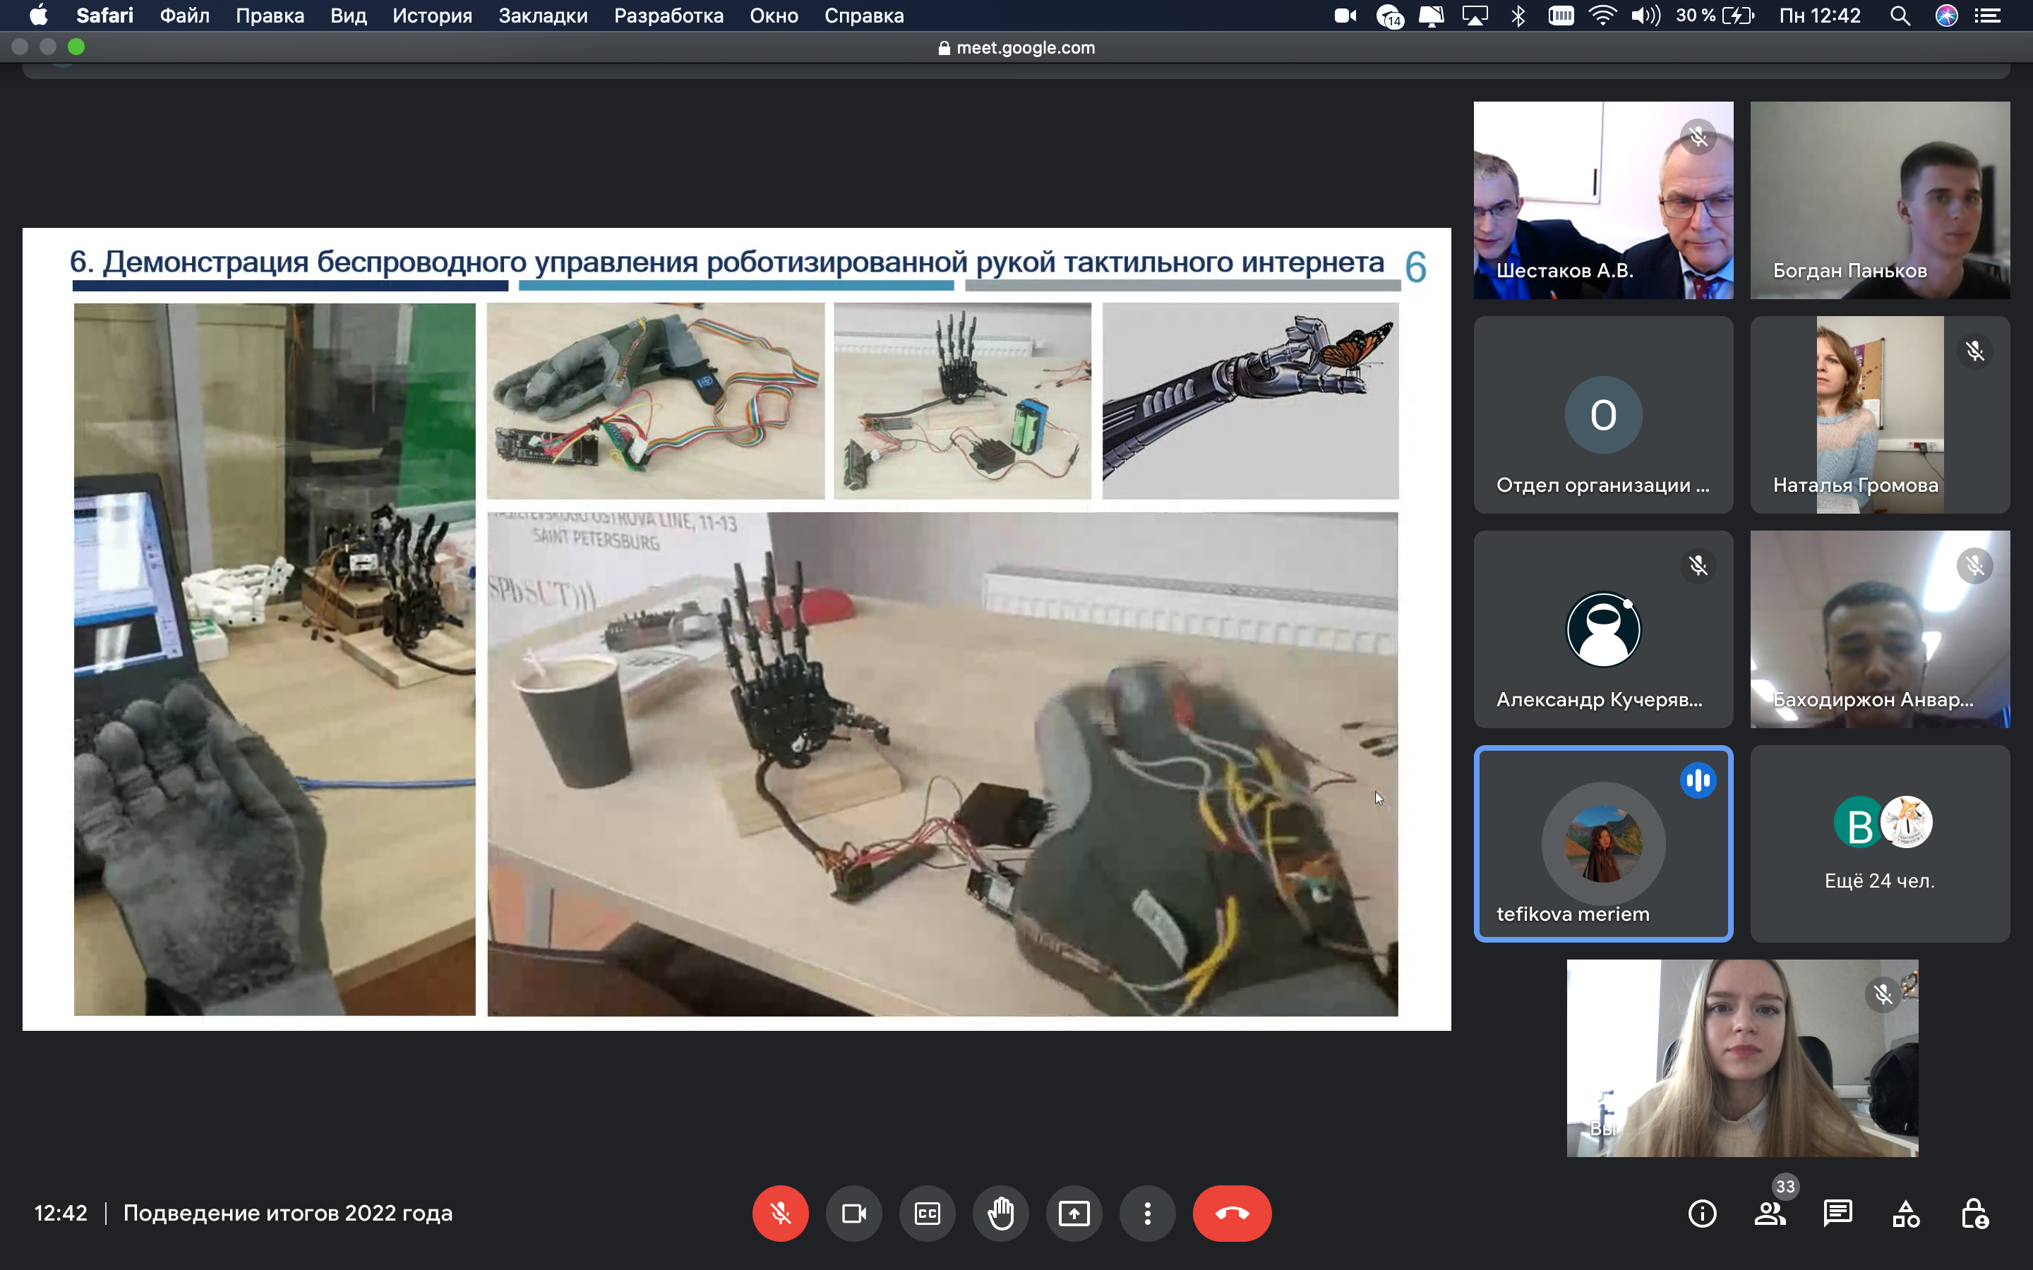Leave the call with red hang-up button
This screenshot has width=2033, height=1270.
point(1232,1213)
